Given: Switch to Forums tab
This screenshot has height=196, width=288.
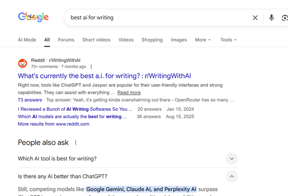Looking at the screenshot, I should (66, 40).
